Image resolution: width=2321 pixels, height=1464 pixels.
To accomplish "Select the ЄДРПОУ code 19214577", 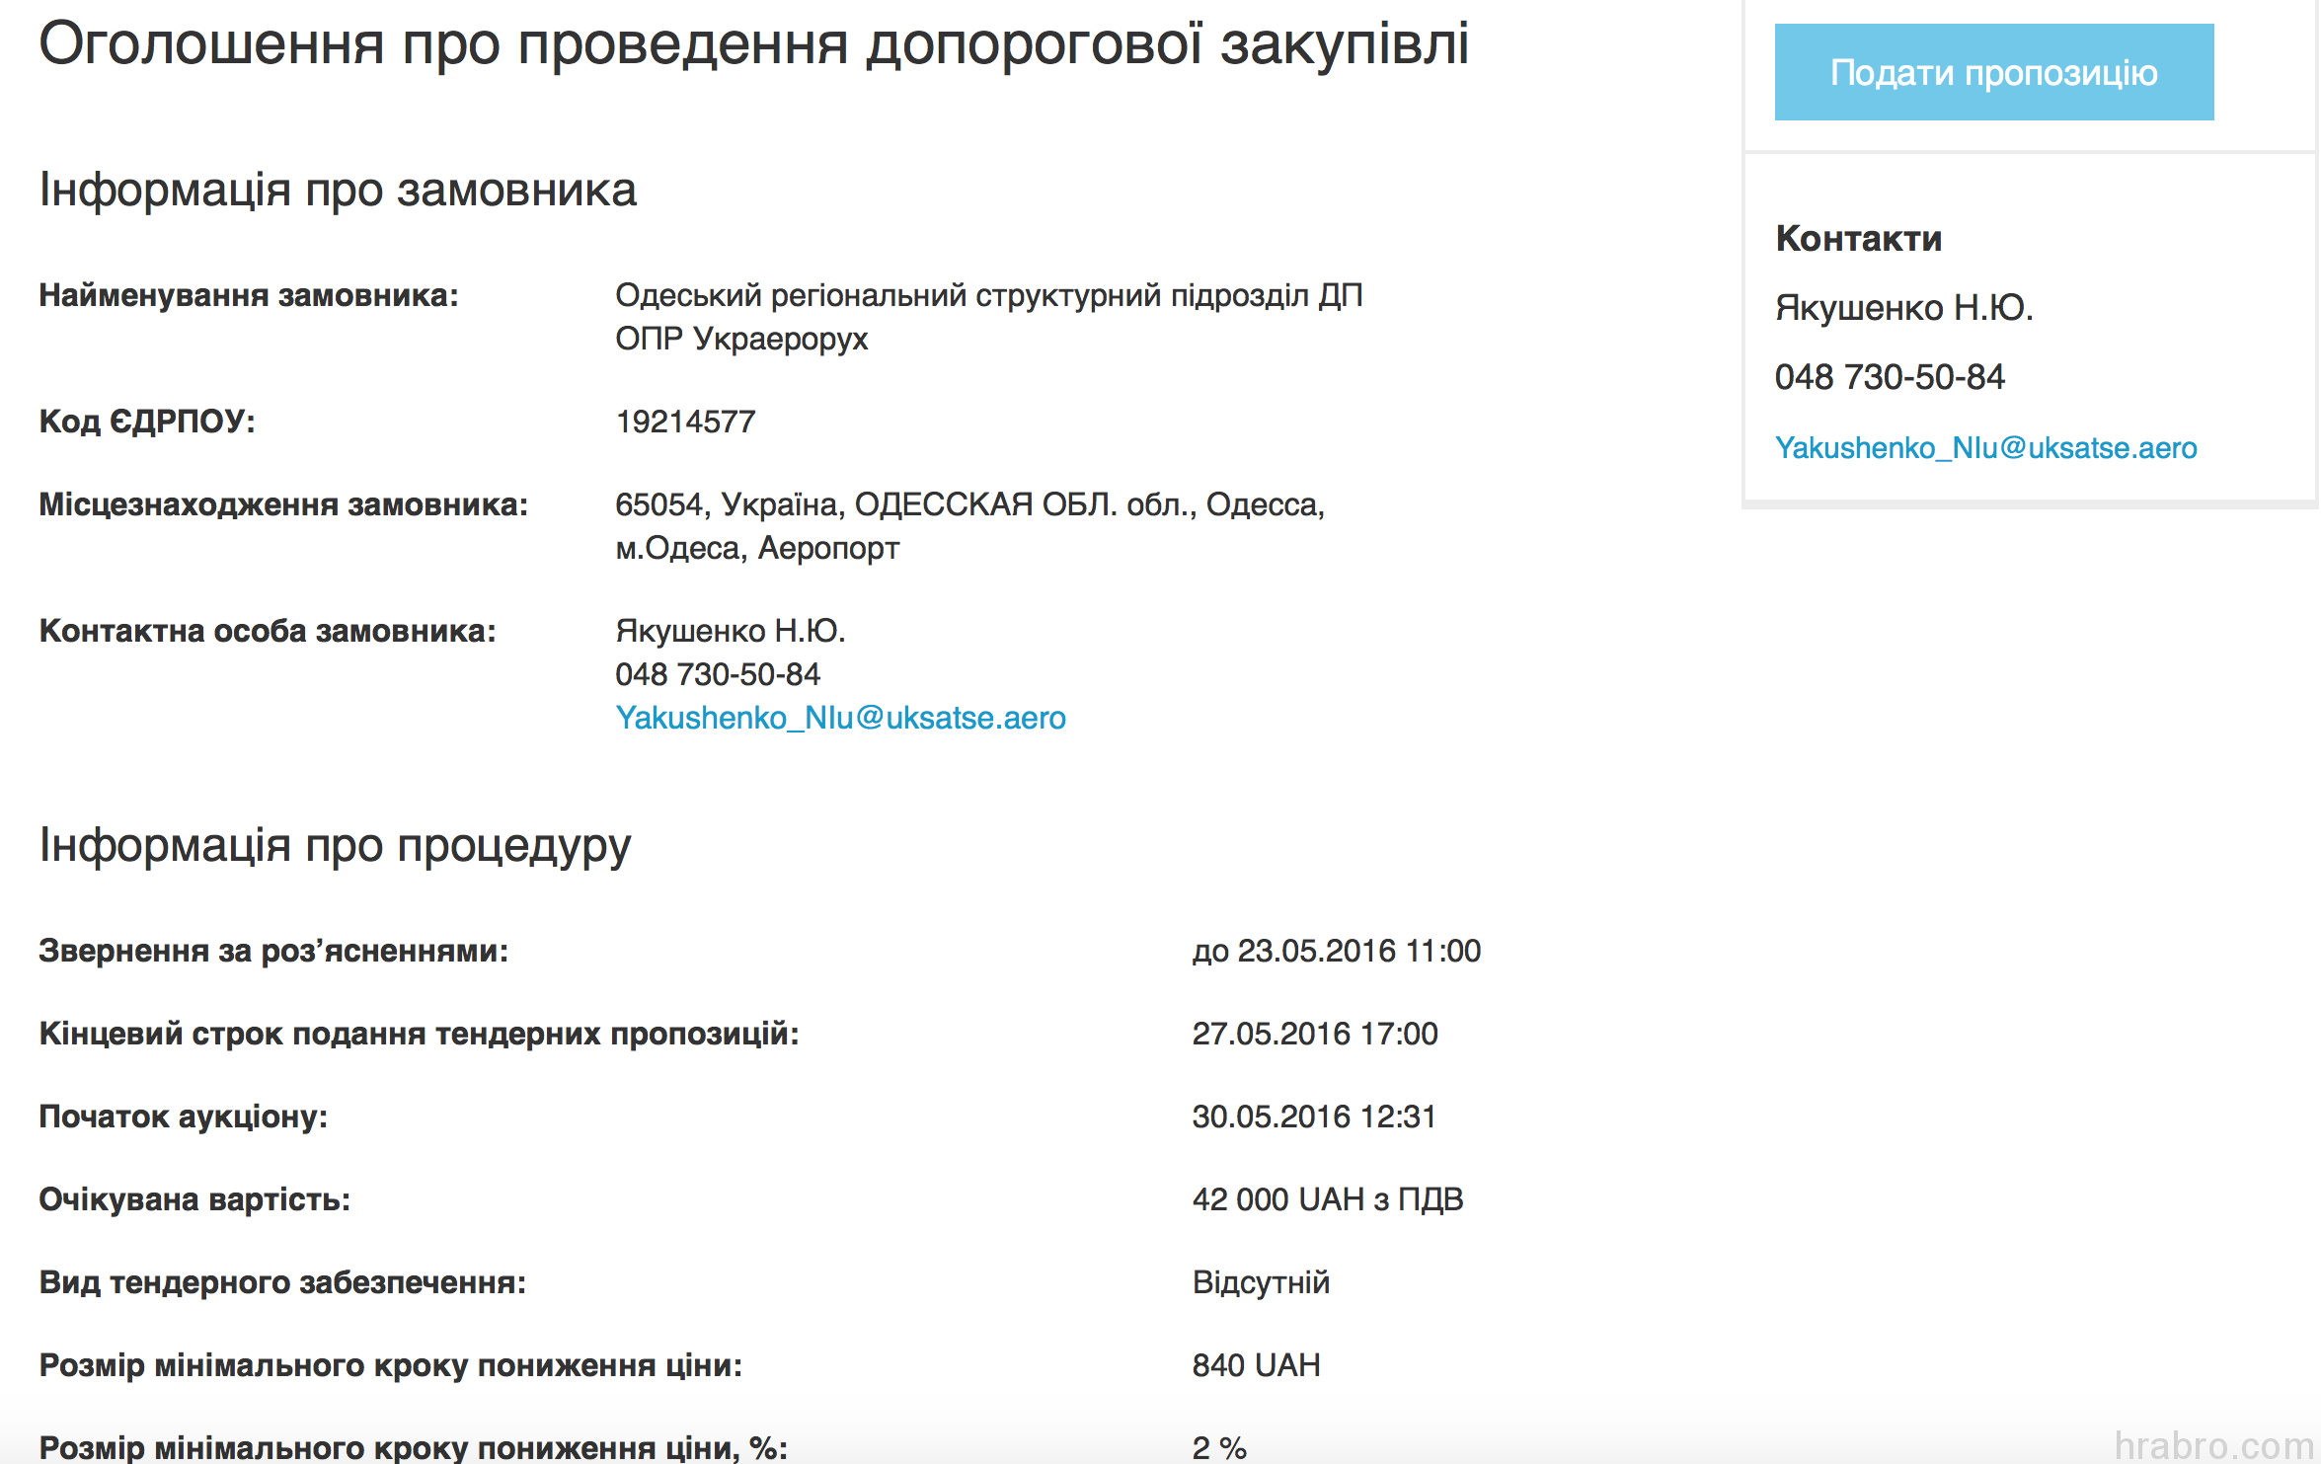I will pyautogui.click(x=683, y=421).
